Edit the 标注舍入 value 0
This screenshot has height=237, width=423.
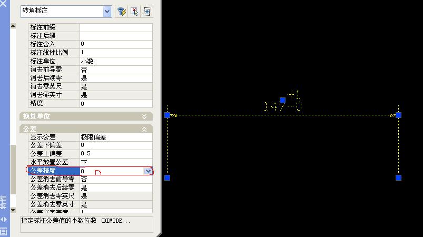pos(116,44)
